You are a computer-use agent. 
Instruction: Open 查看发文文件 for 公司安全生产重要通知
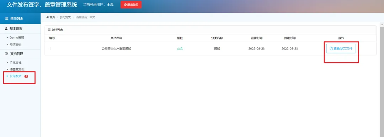[341, 48]
